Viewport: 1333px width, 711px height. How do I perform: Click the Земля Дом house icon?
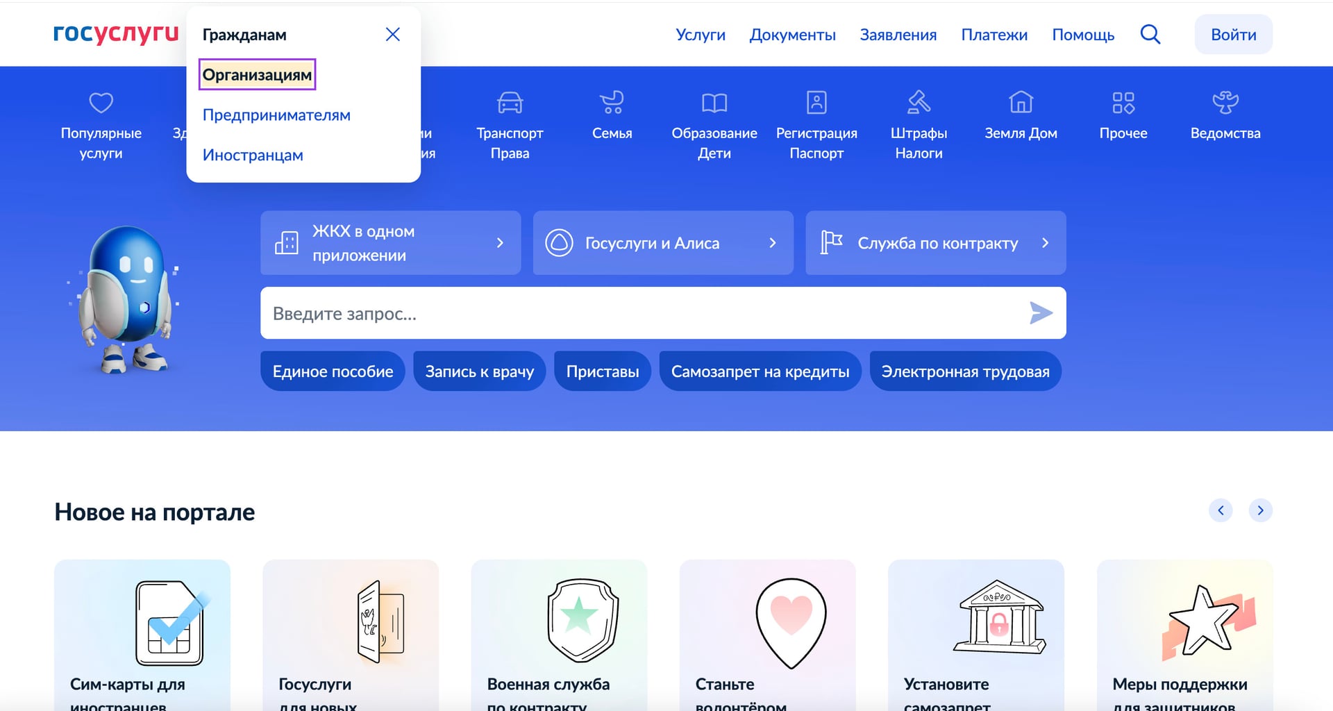[x=1021, y=103]
